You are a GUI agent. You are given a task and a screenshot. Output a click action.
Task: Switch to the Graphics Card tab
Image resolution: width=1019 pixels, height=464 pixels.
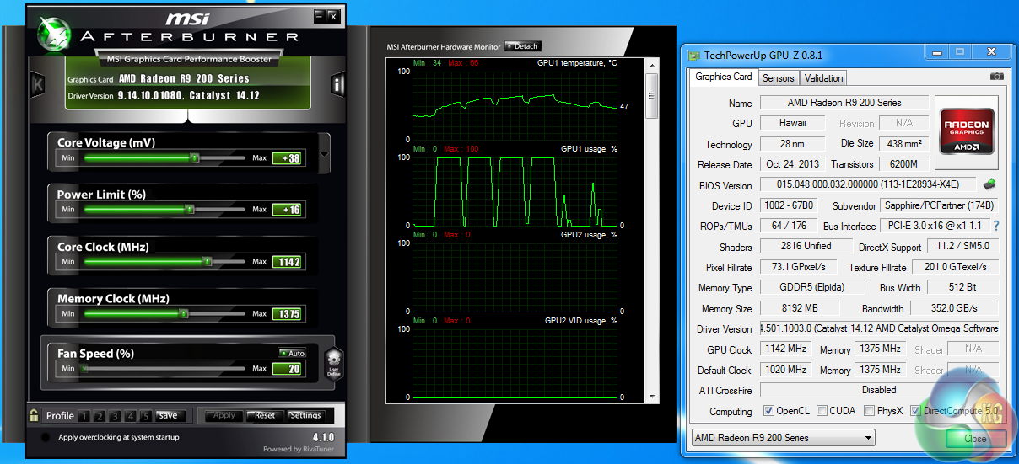(x=724, y=77)
